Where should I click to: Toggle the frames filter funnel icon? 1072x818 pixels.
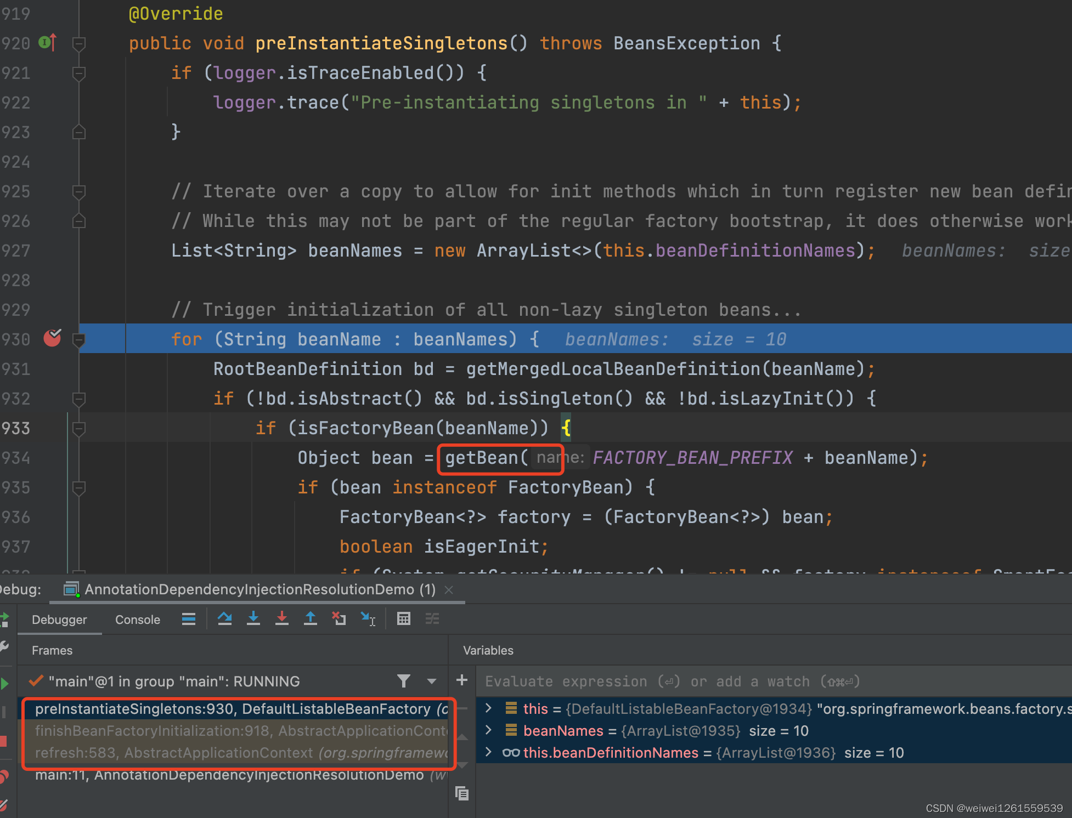404,681
